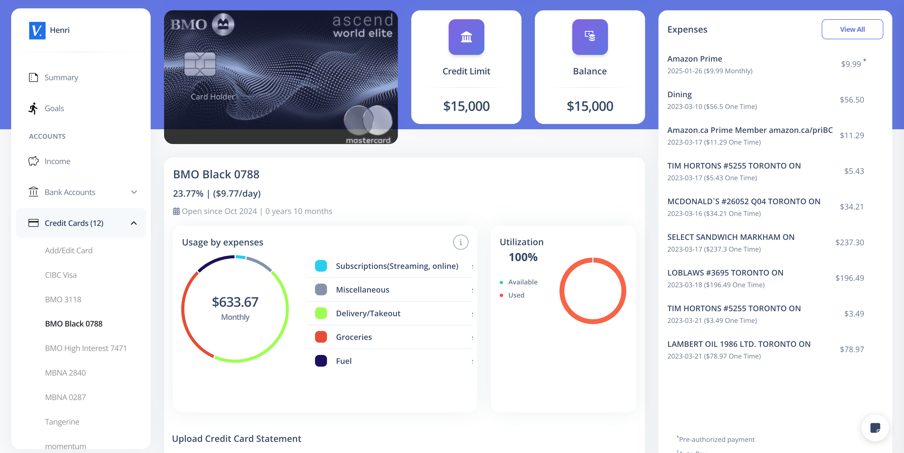
Task: Select the MBNA 0287 card
Action: tap(65, 397)
